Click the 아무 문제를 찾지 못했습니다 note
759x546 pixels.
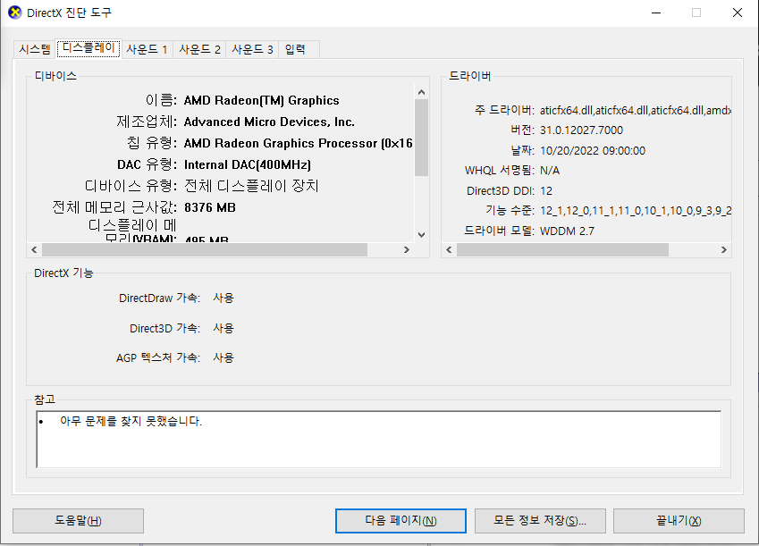pyautogui.click(x=131, y=421)
